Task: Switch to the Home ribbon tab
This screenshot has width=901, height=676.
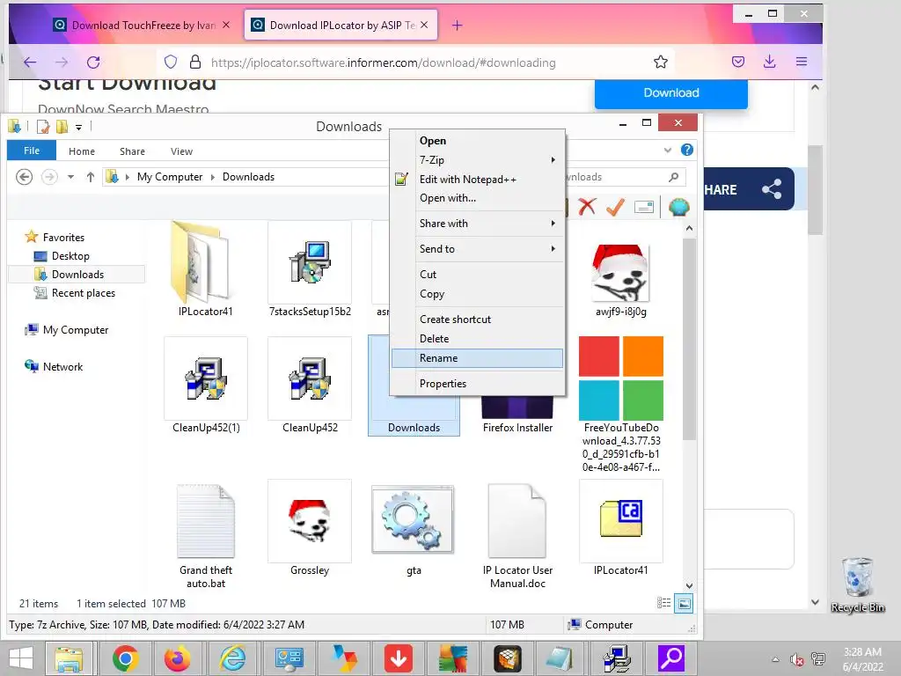Action: [x=82, y=151]
